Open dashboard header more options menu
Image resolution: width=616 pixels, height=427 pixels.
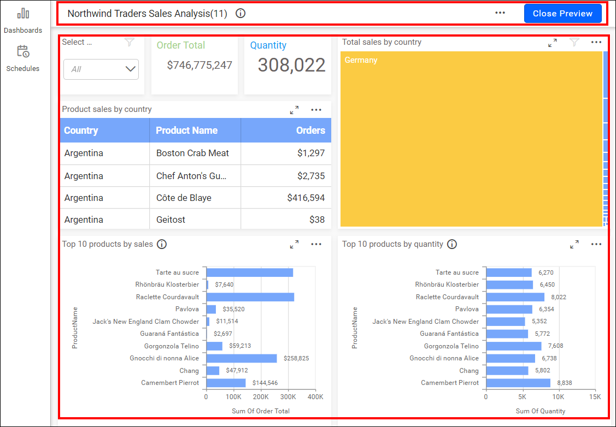click(500, 13)
